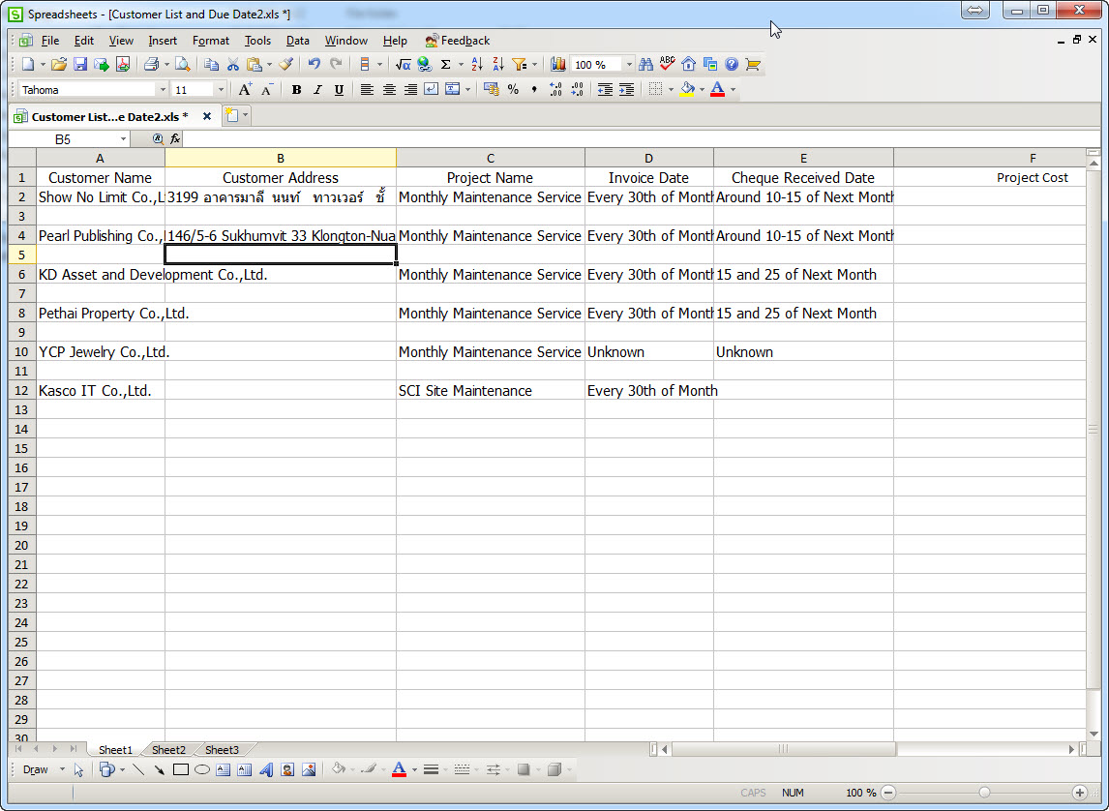Toggle bold formatting

tap(296, 89)
